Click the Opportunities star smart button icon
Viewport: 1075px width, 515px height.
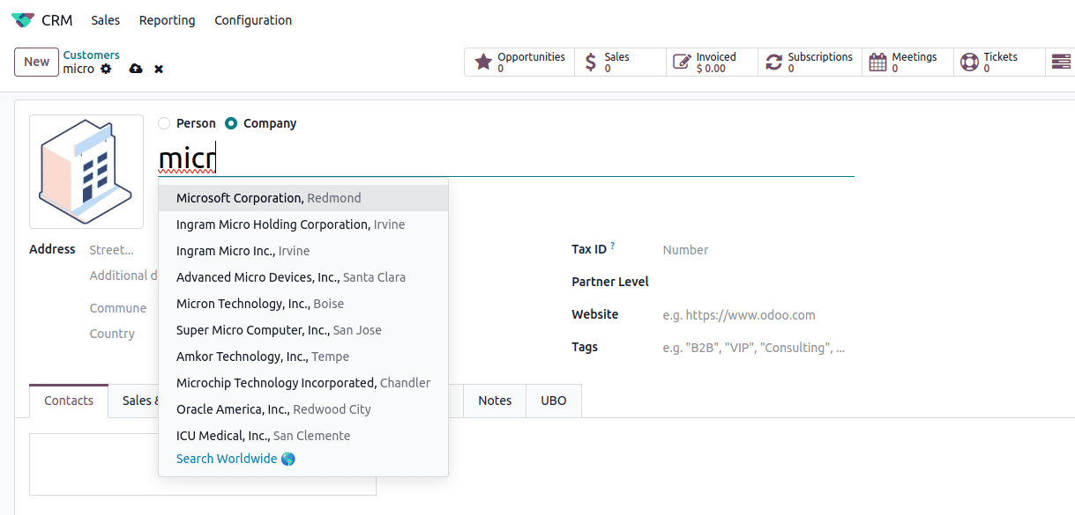click(483, 62)
